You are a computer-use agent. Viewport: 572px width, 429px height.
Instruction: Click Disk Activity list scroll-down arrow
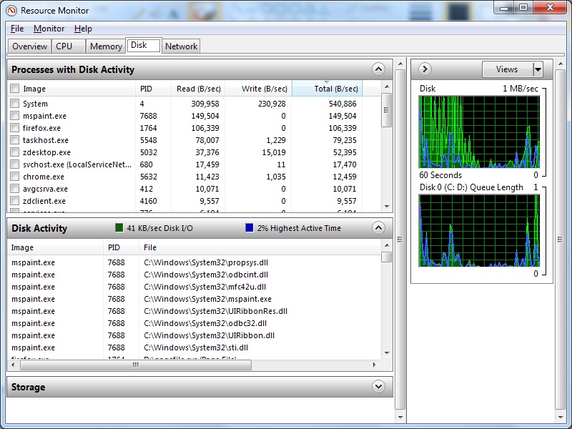[x=387, y=353]
